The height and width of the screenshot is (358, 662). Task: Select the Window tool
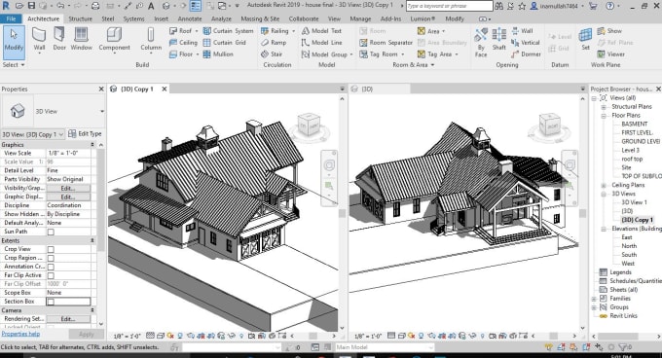pos(81,39)
